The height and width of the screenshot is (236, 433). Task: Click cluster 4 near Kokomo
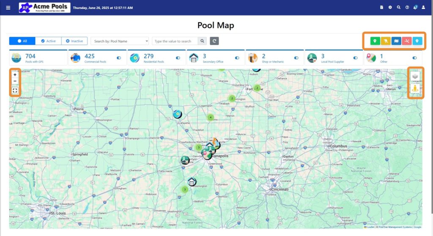point(211,117)
